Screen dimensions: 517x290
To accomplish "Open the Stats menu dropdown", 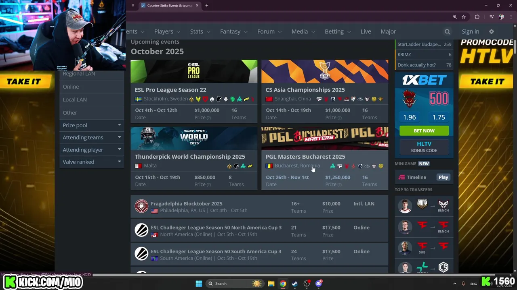I will pyautogui.click(x=200, y=31).
